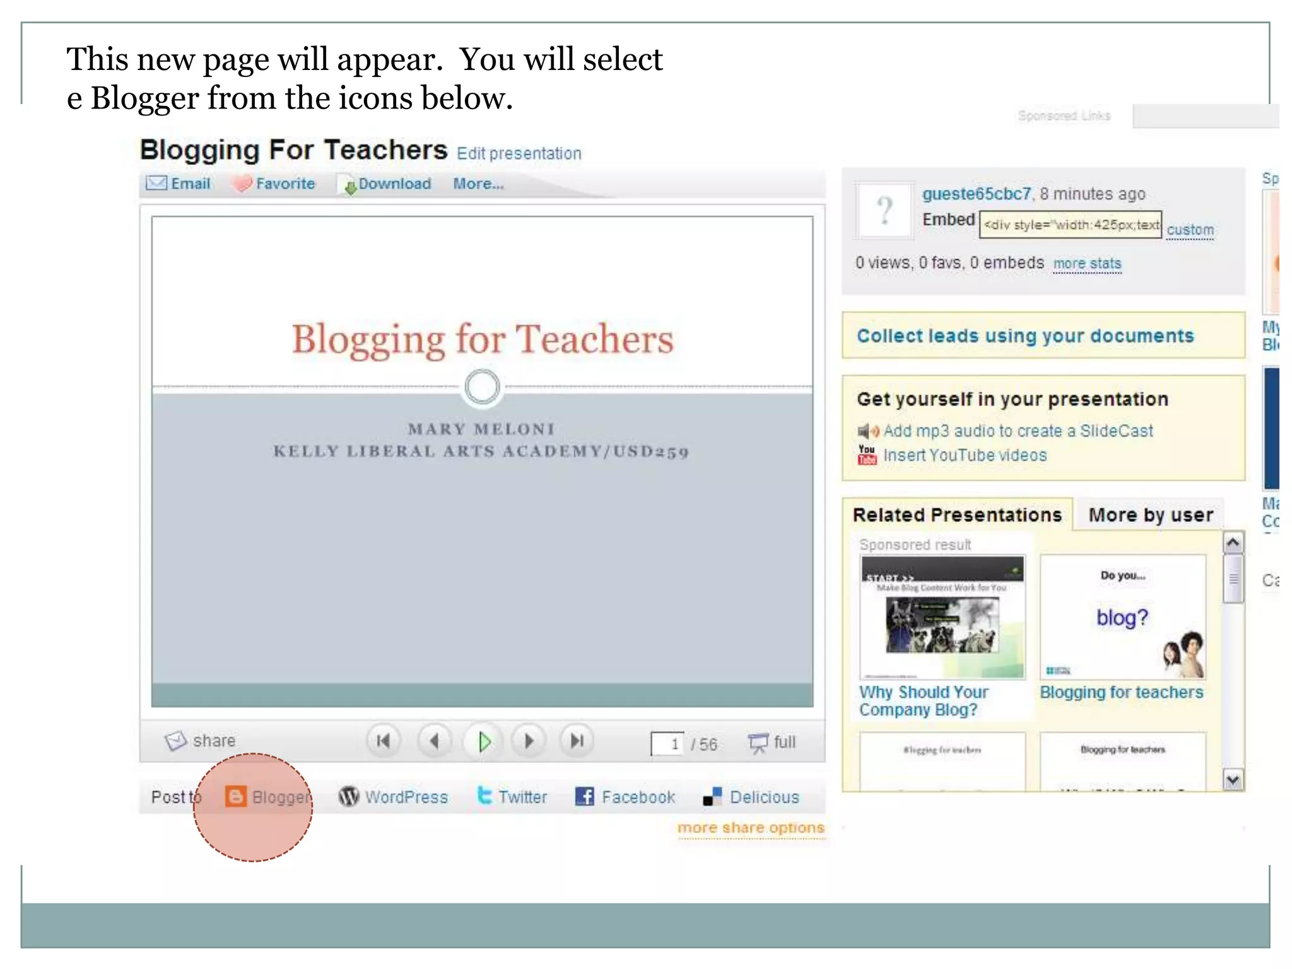Share to Facebook via its icon

click(x=585, y=796)
